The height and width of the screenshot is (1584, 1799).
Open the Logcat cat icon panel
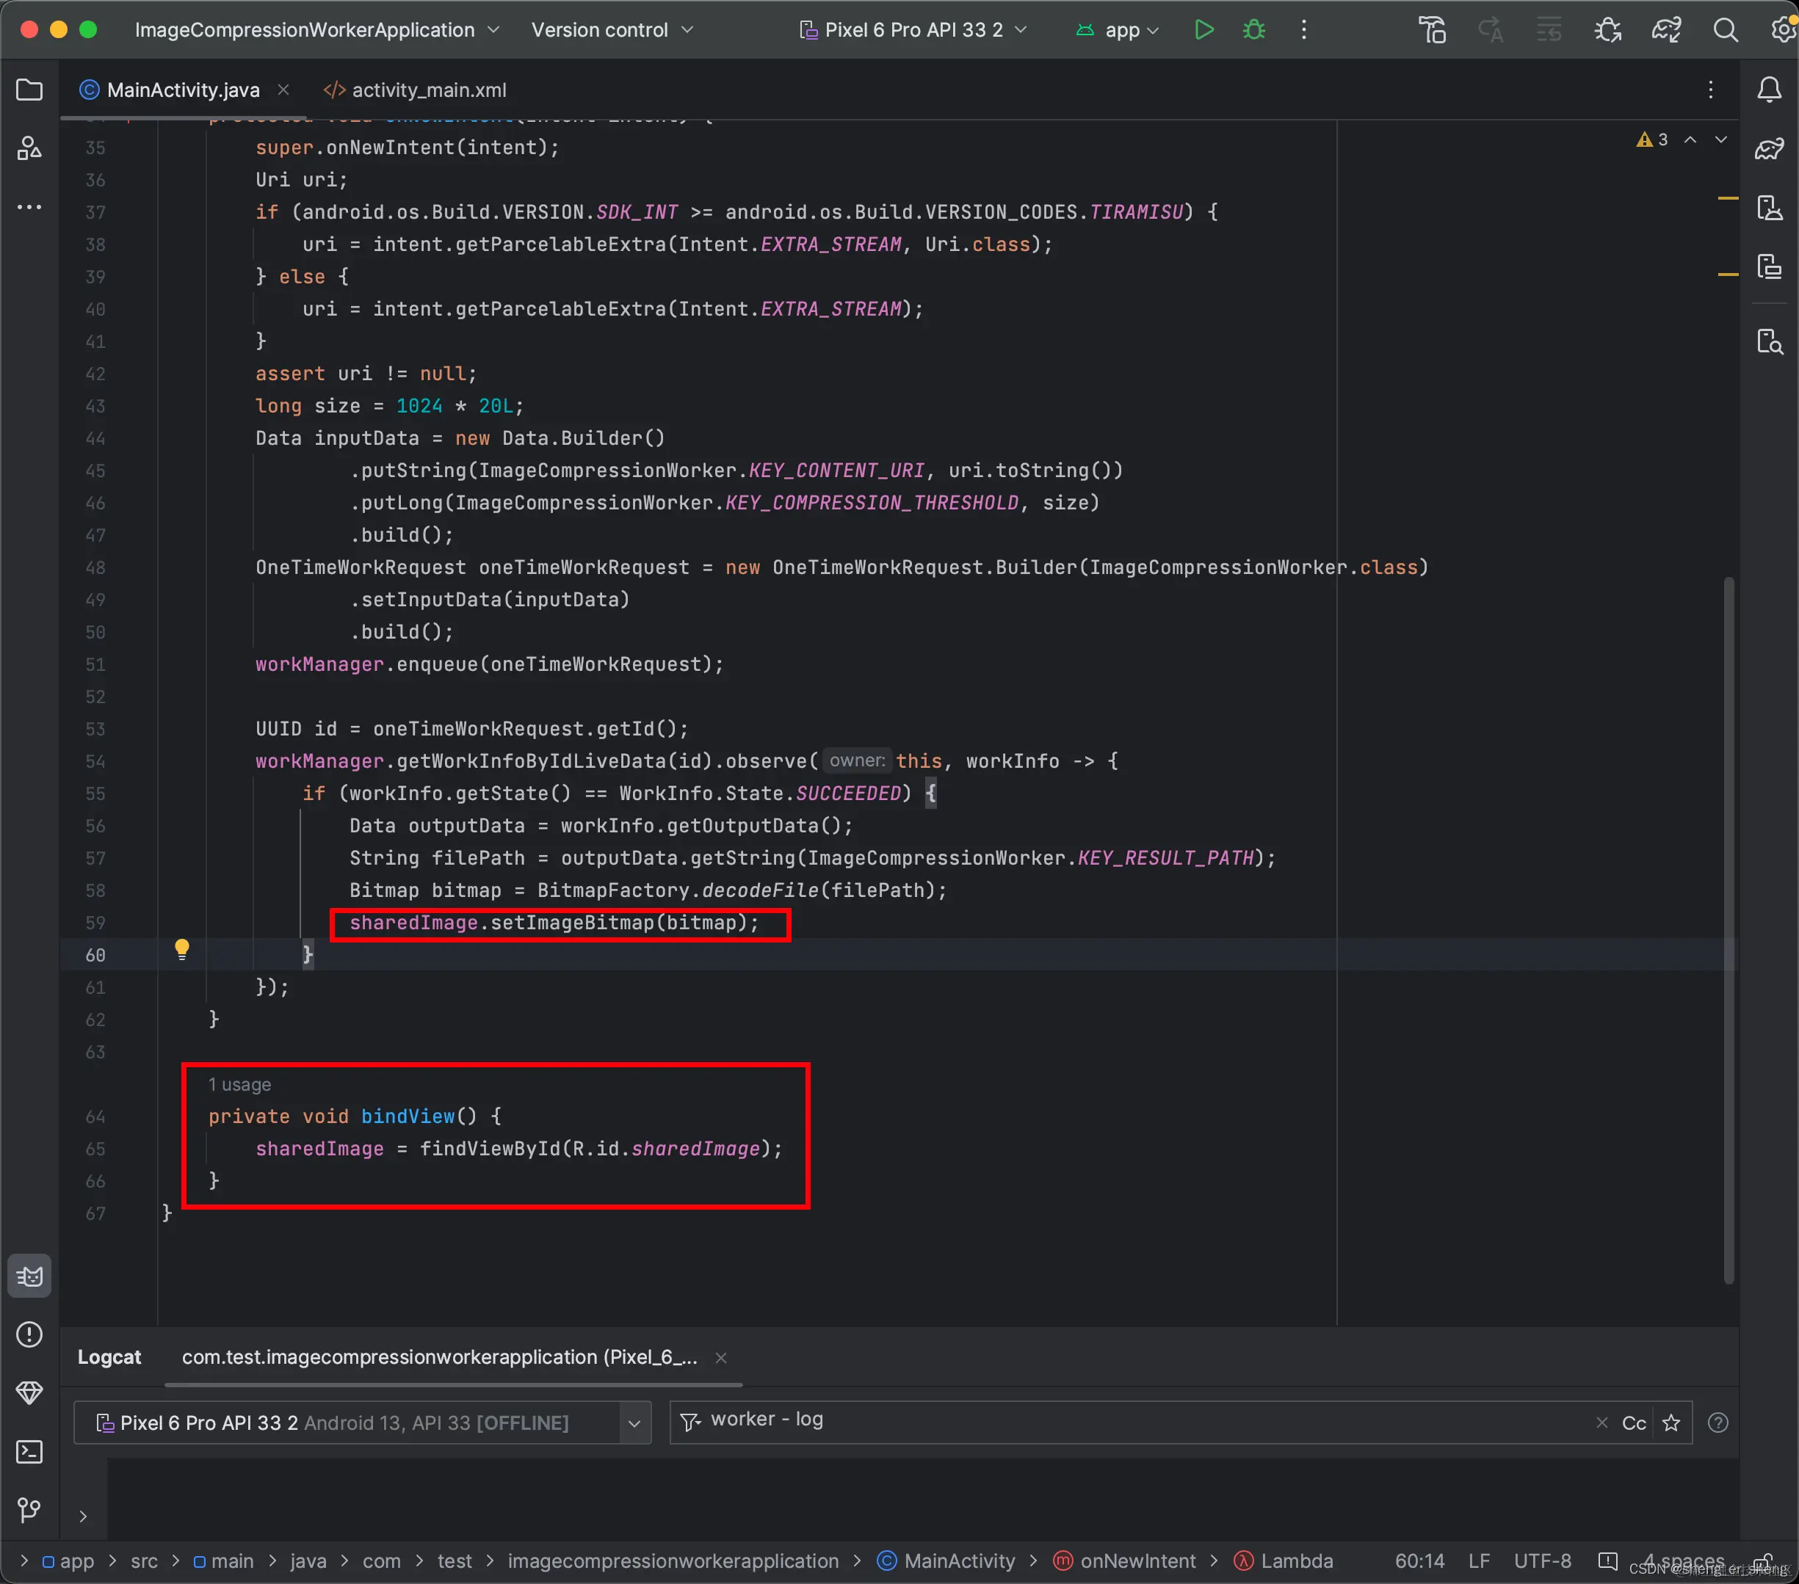pyautogui.click(x=29, y=1276)
